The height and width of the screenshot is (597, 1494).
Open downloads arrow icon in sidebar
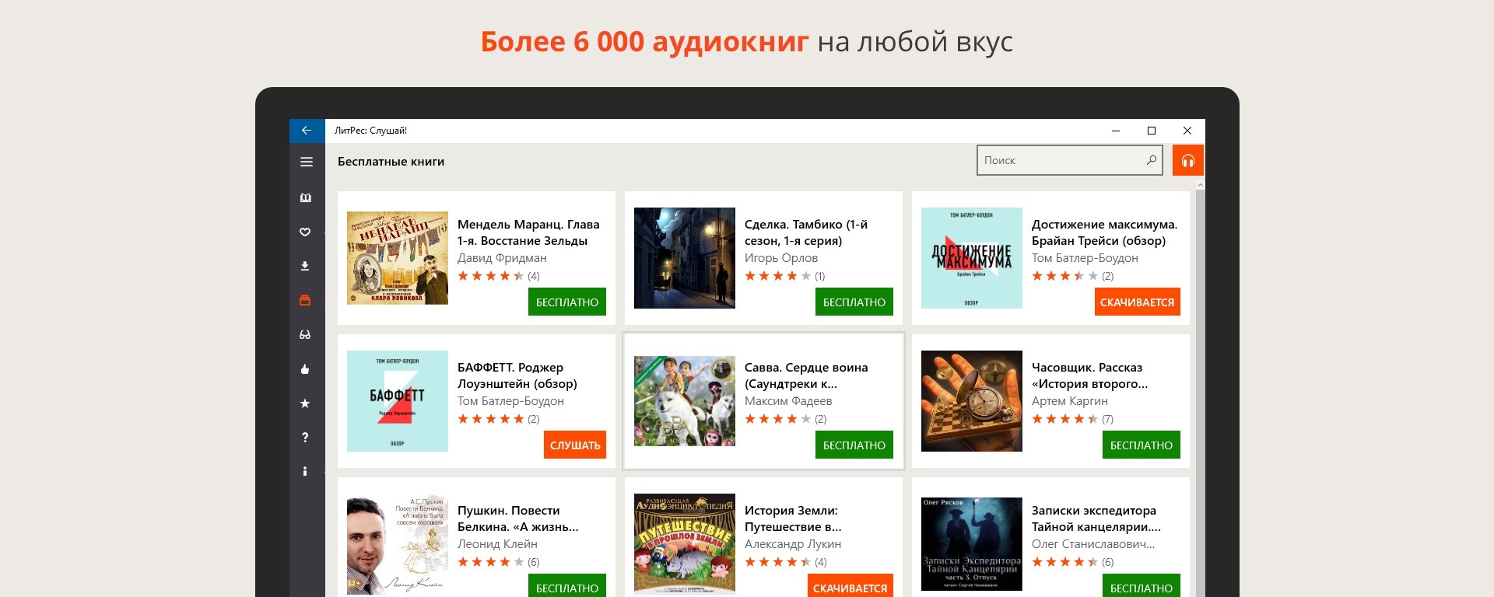[x=306, y=266]
